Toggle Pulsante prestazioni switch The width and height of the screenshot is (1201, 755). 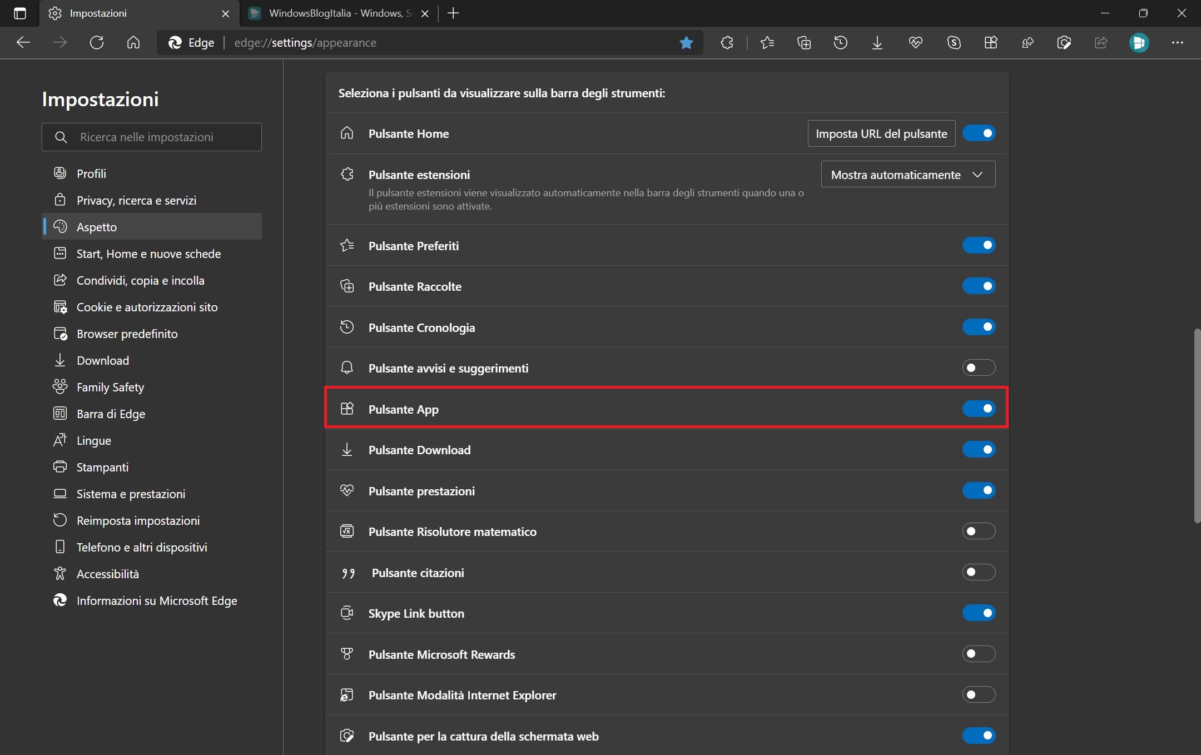point(979,490)
